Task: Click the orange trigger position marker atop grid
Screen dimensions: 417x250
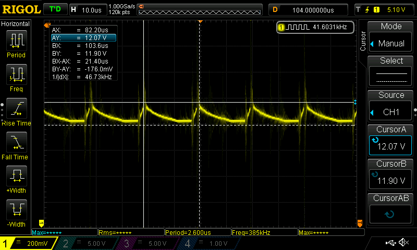Action: click(200, 21)
